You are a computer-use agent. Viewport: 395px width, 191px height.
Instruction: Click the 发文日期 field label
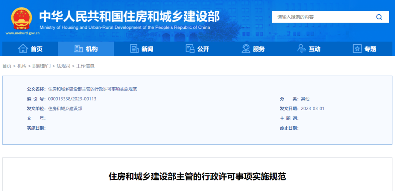(289, 109)
